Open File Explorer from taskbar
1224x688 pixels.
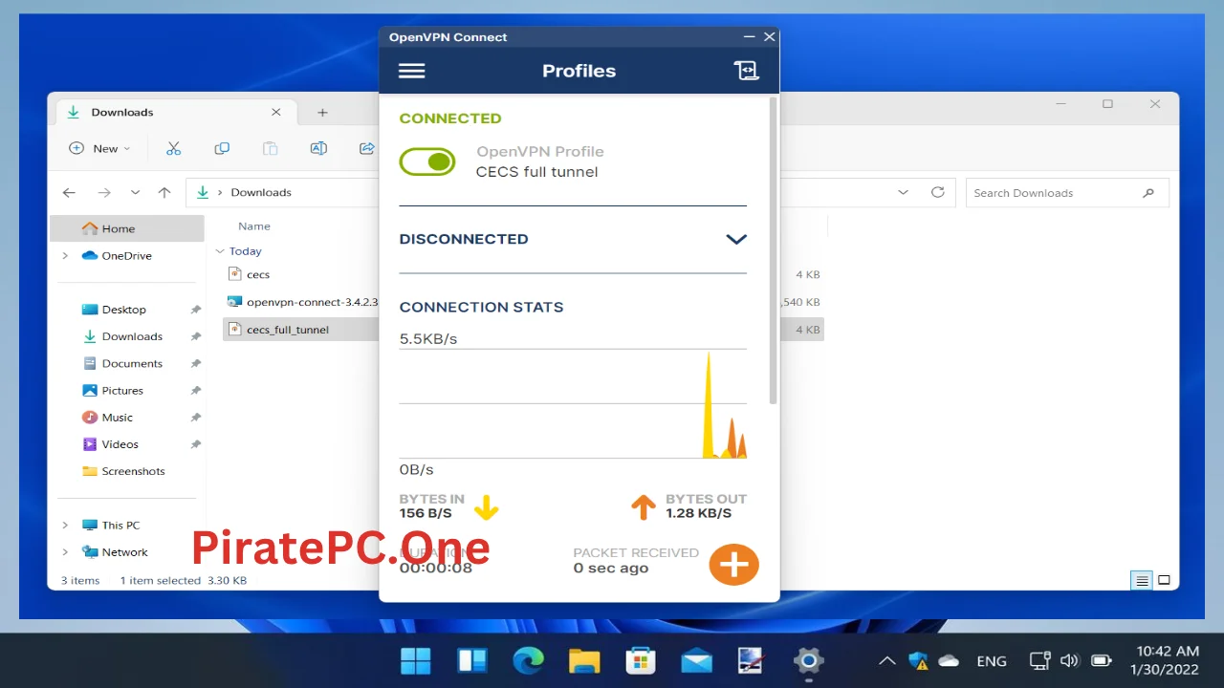tap(584, 660)
